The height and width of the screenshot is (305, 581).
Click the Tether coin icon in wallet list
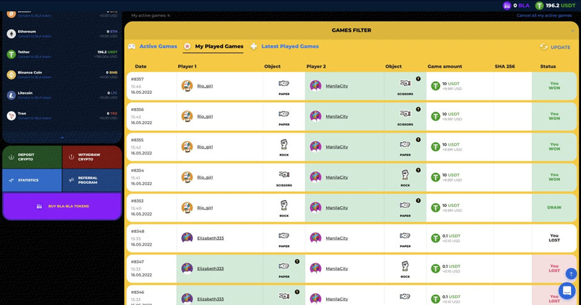click(11, 54)
